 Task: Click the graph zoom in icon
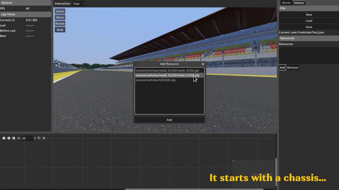[13, 138]
